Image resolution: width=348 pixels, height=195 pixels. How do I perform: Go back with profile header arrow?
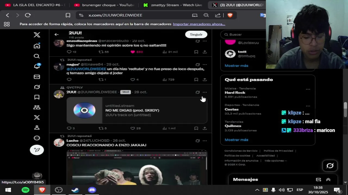point(57,34)
